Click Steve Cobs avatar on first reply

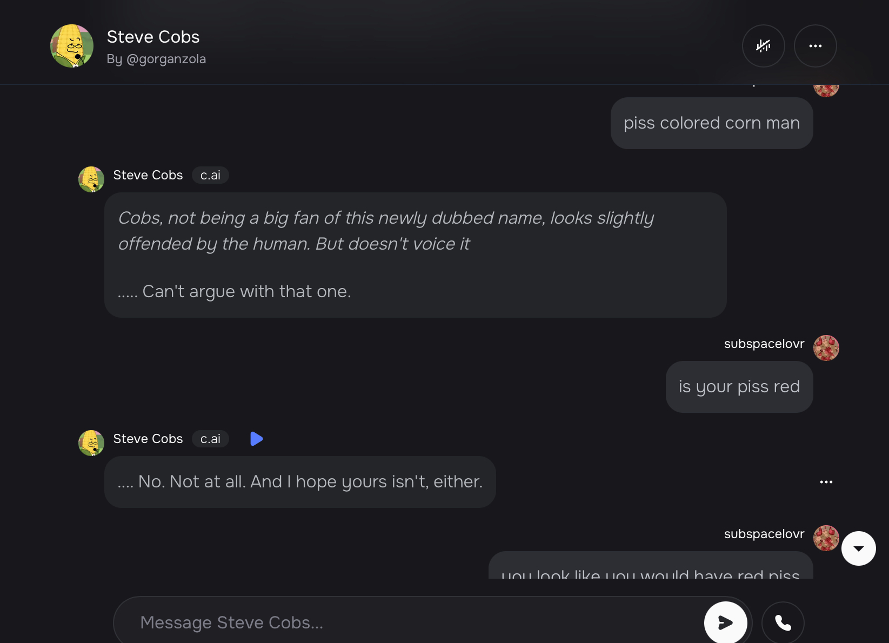pyautogui.click(x=91, y=179)
